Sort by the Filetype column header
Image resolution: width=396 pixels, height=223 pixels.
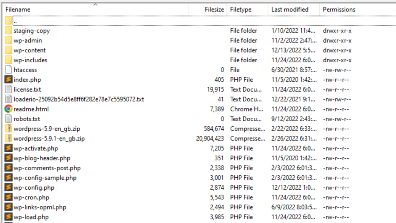241,10
